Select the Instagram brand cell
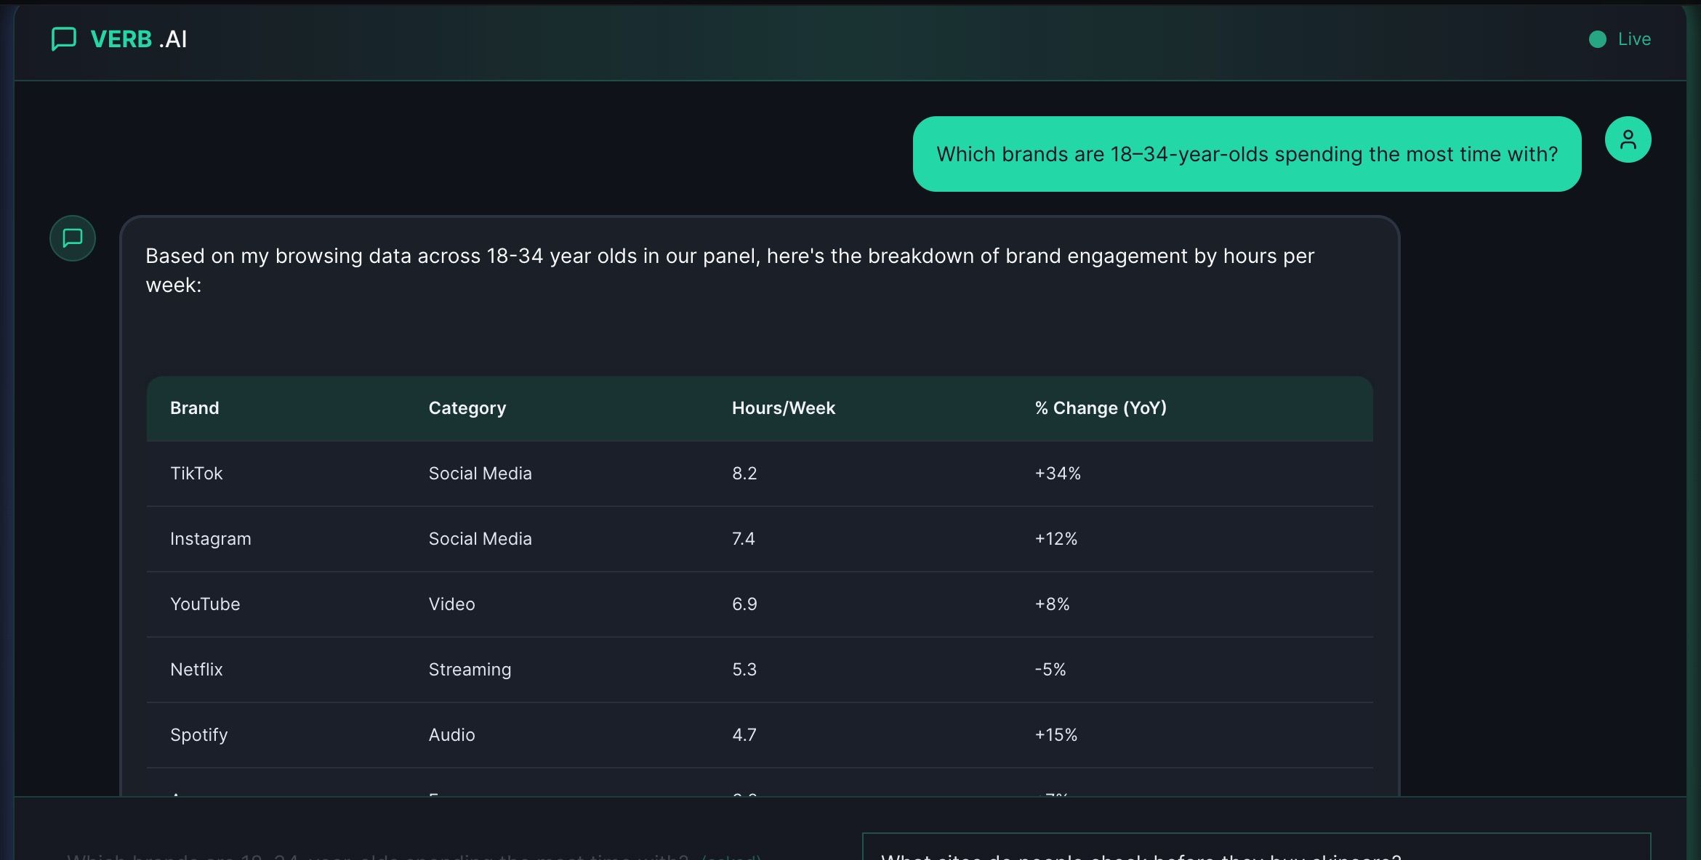The image size is (1701, 860). coord(210,539)
